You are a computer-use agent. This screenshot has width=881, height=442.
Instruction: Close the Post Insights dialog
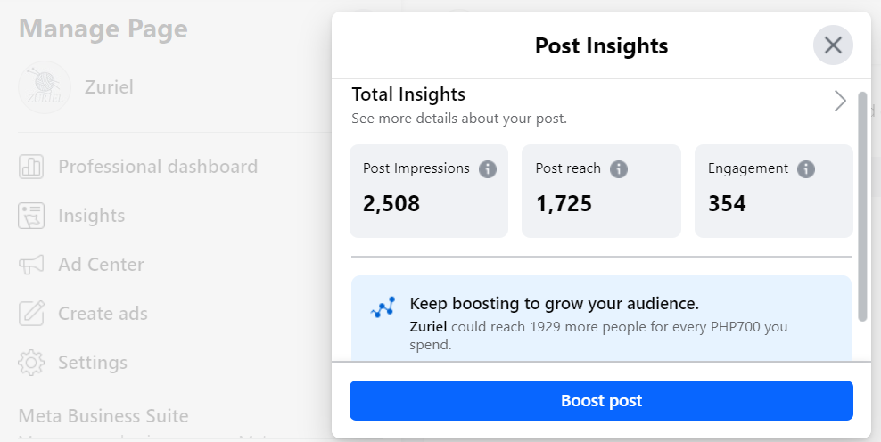pos(833,45)
